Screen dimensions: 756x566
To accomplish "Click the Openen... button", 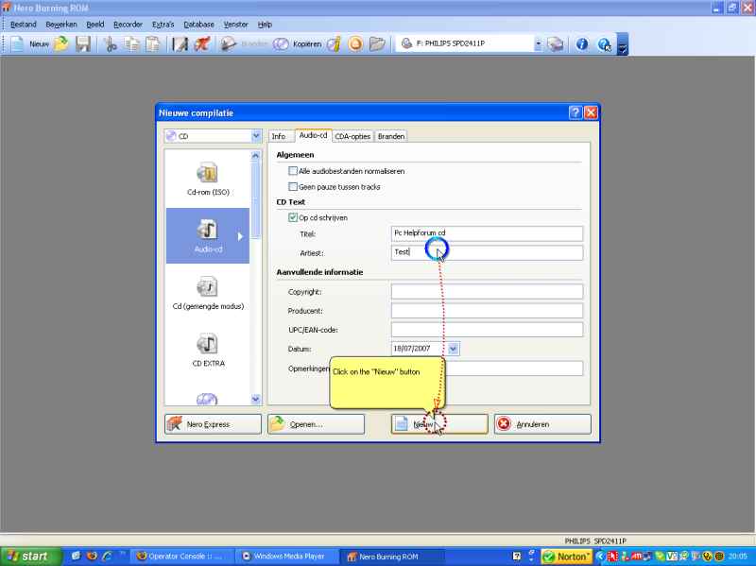I will pyautogui.click(x=317, y=424).
